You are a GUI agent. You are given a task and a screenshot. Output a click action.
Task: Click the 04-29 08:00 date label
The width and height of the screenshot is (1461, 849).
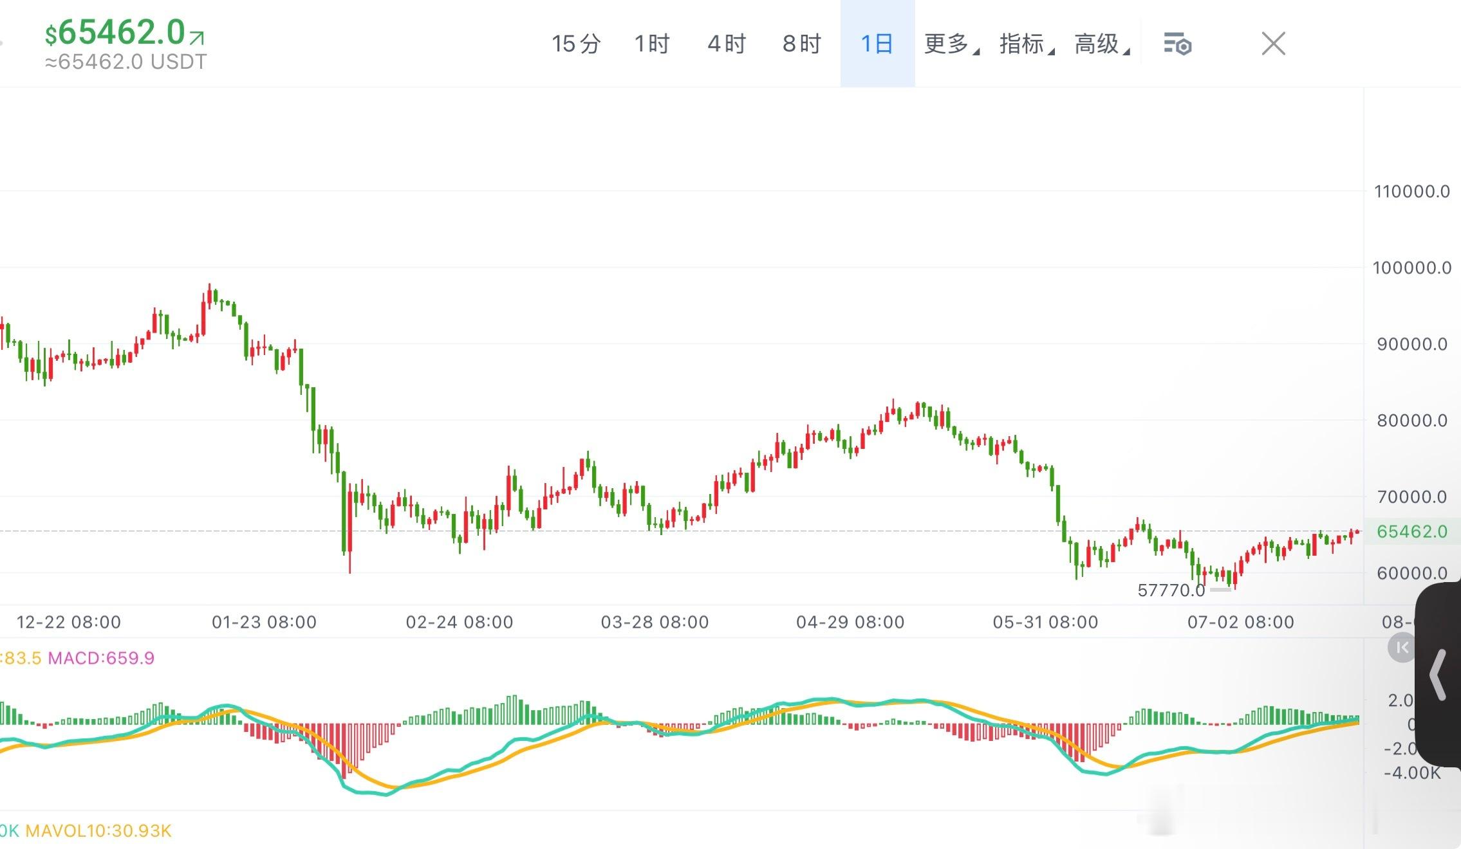point(850,622)
